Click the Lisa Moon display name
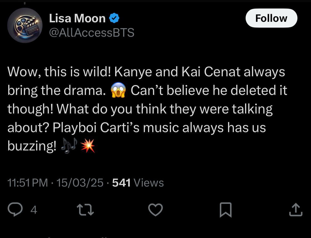This screenshot has width=311, height=238. coord(77,18)
